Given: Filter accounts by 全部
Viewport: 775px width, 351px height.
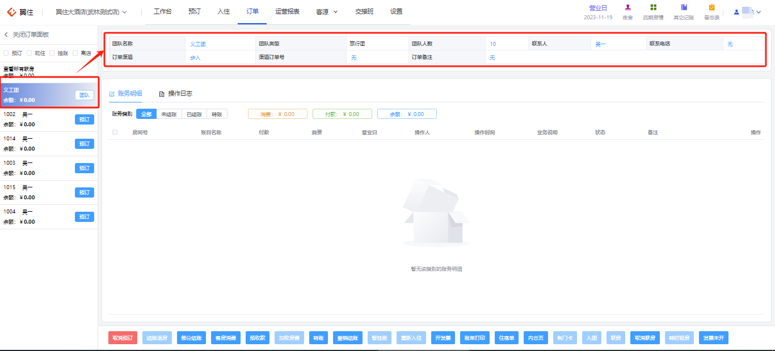Looking at the screenshot, I should pos(146,114).
